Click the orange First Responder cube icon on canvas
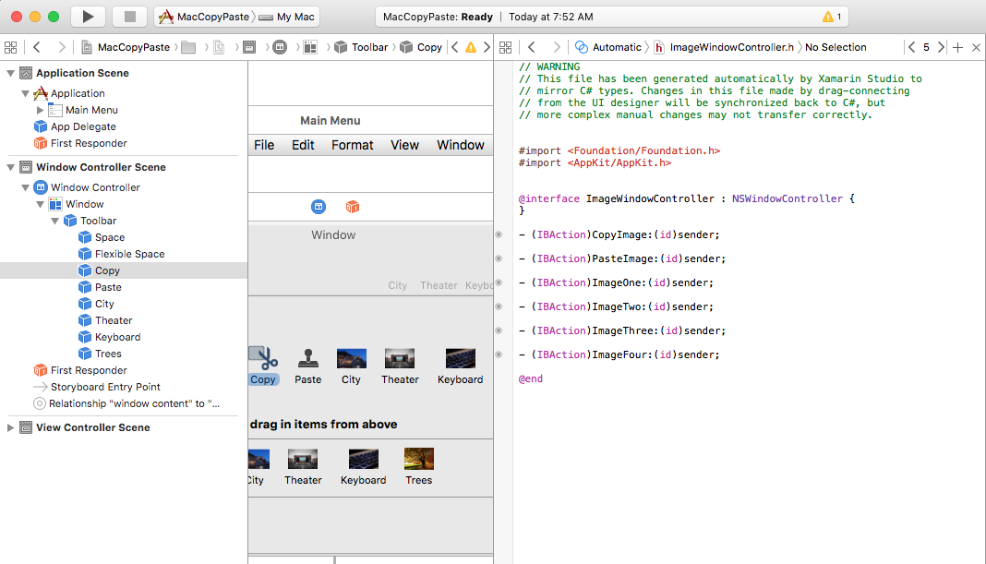The image size is (986, 564). 352,207
